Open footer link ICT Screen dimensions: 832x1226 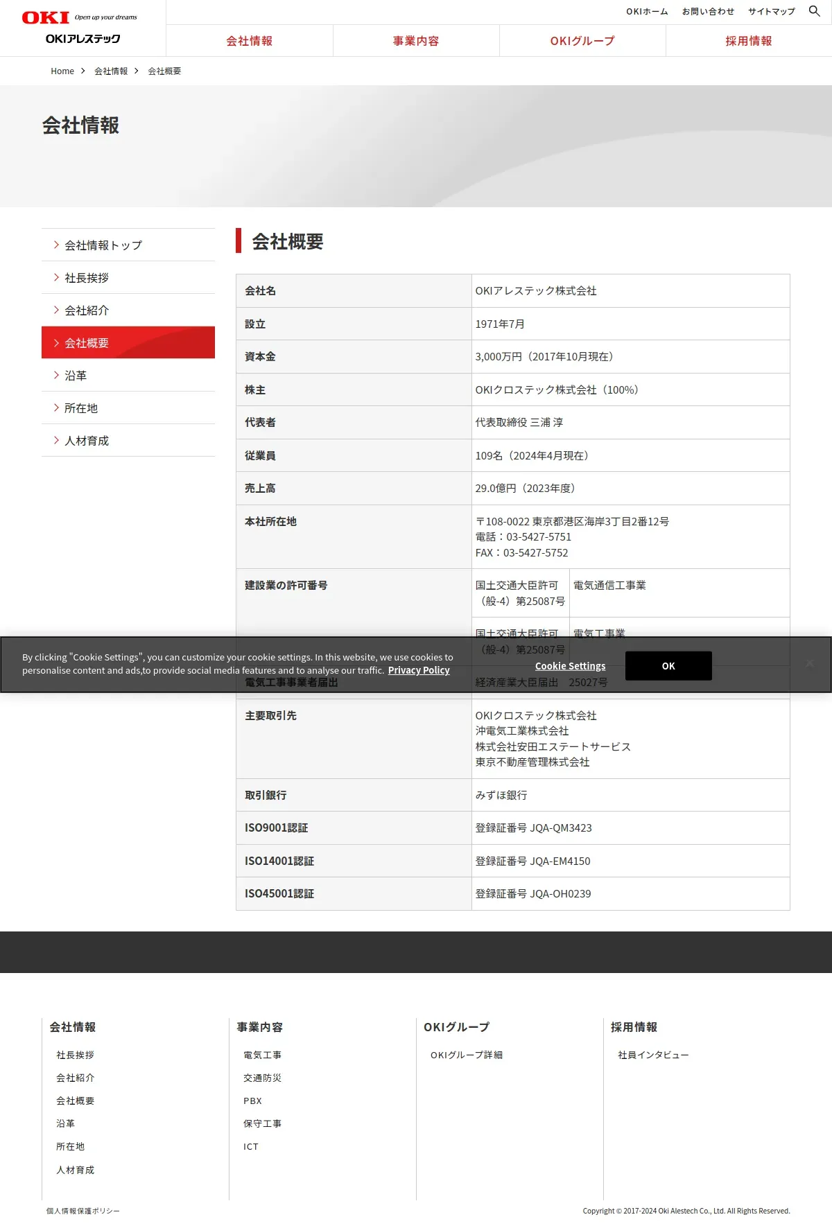coord(251,1146)
